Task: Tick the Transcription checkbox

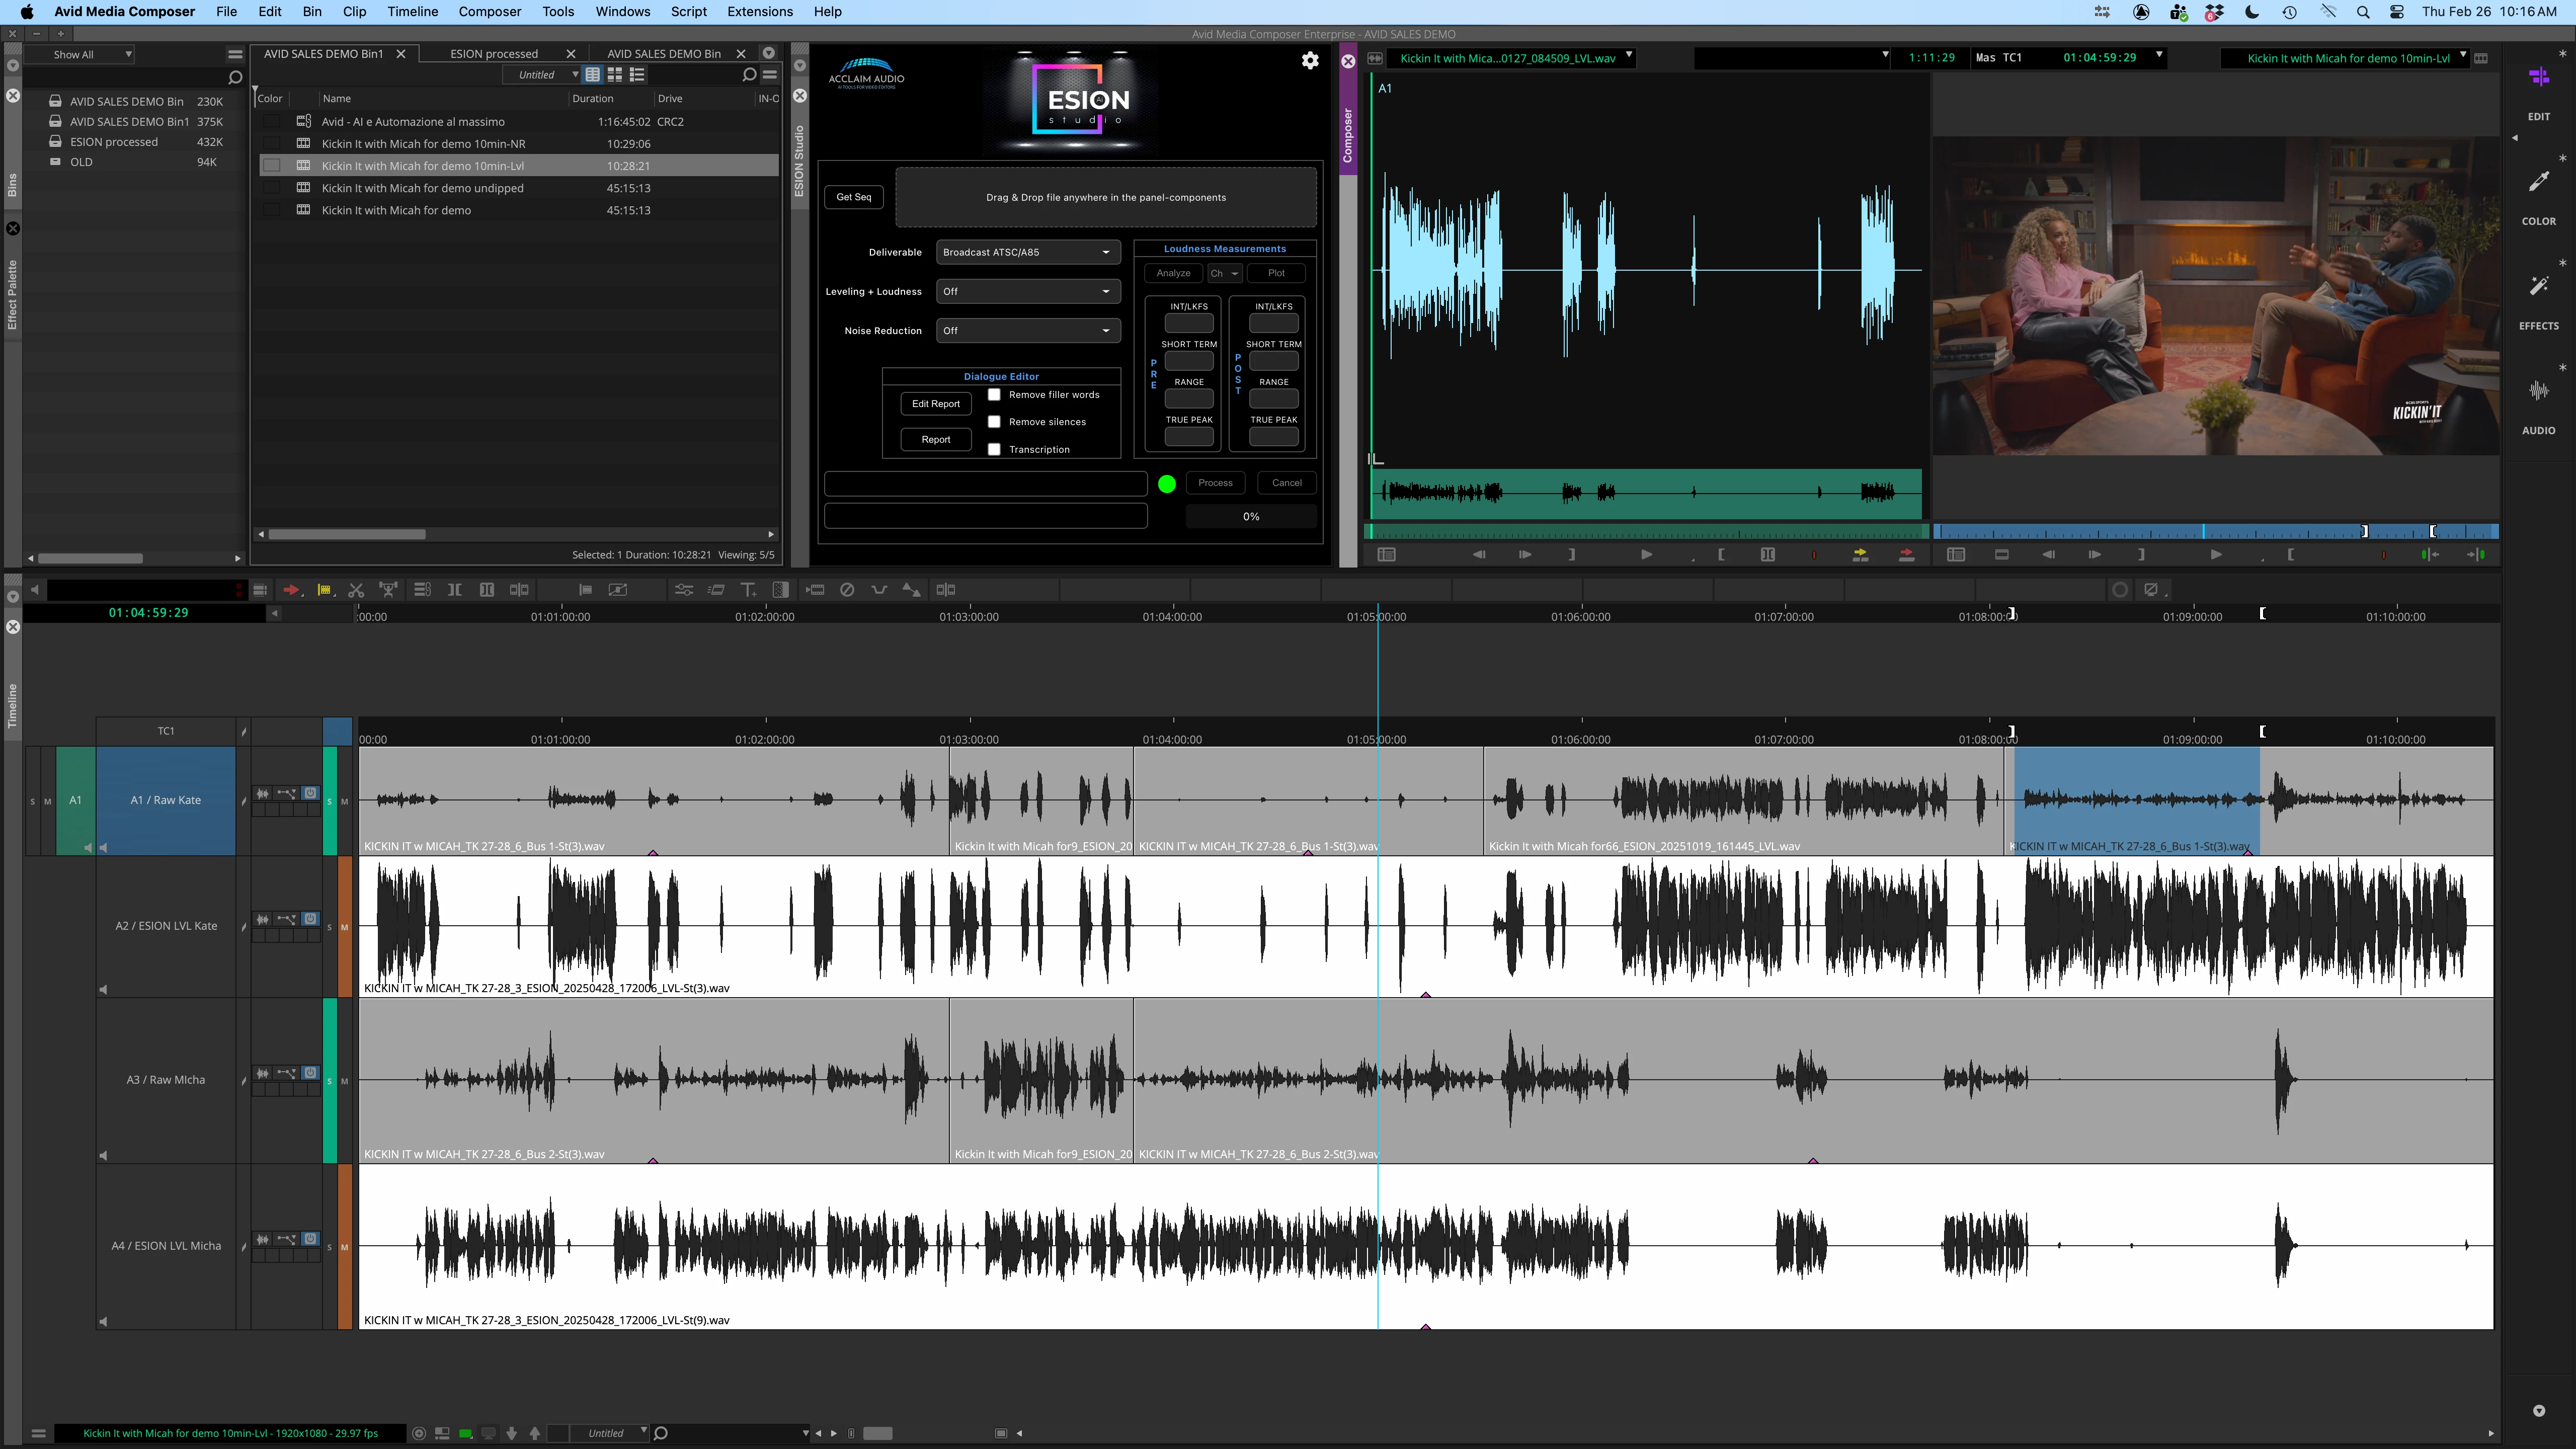Action: (x=994, y=450)
